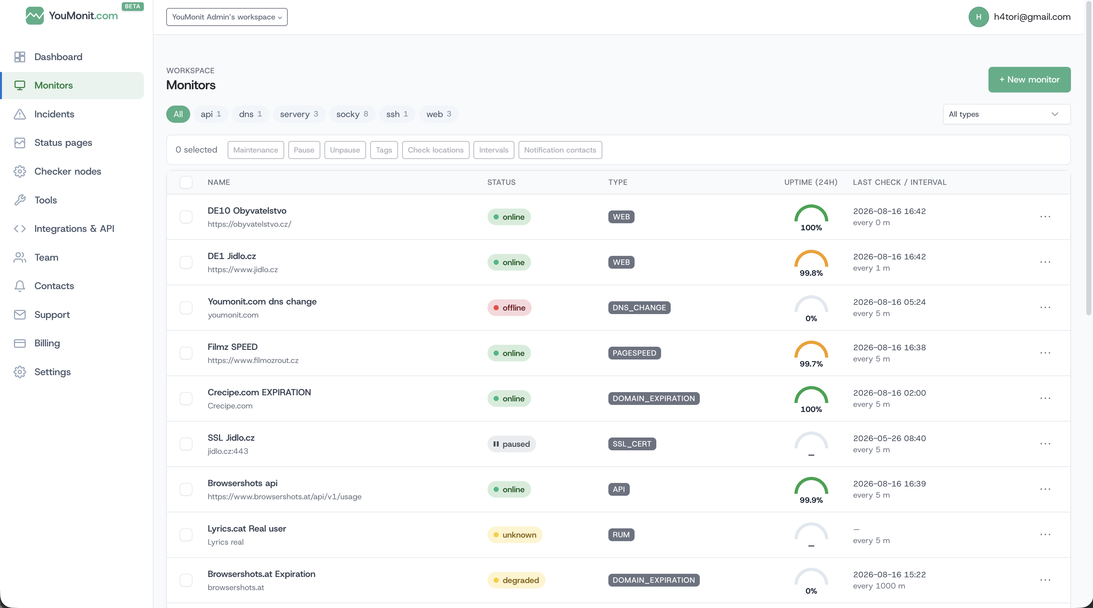The width and height of the screenshot is (1093, 608).
Task: Open the DE10 Obyvatelstvo monitor name
Action: 247,211
